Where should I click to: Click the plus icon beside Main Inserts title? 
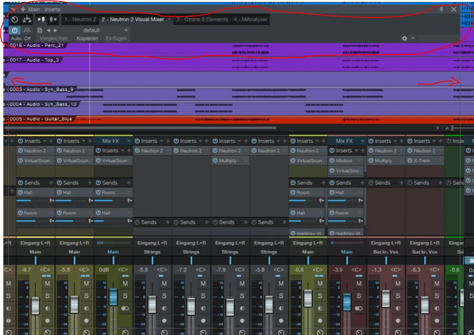tap(23, 10)
